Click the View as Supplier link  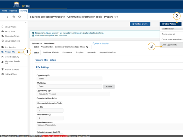102,44
